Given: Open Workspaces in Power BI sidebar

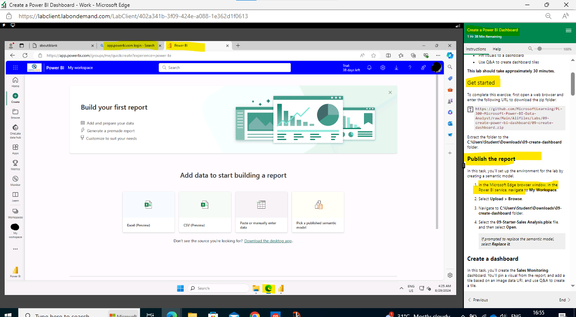Looking at the screenshot, I should pos(15,213).
